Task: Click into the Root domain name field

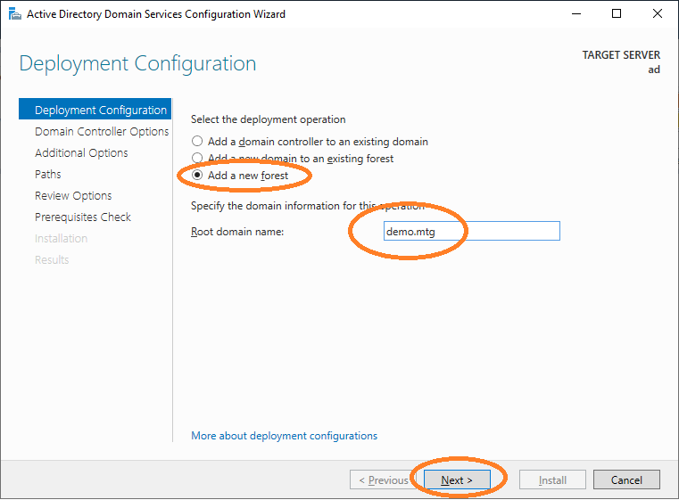Action: pyautogui.click(x=469, y=231)
